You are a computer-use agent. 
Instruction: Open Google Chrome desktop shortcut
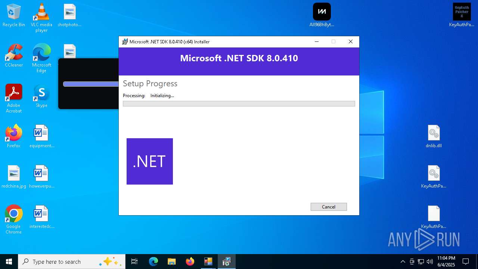click(x=14, y=220)
